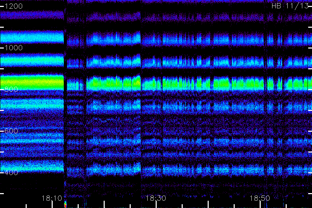Click the 800 frequency axis label
Screen dimensions: 312x208
(x=11, y=89)
